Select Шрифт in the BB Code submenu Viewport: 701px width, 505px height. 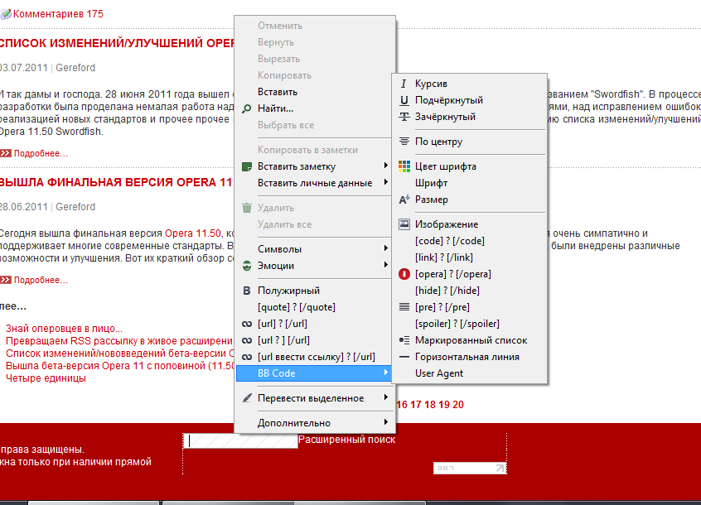click(x=470, y=183)
